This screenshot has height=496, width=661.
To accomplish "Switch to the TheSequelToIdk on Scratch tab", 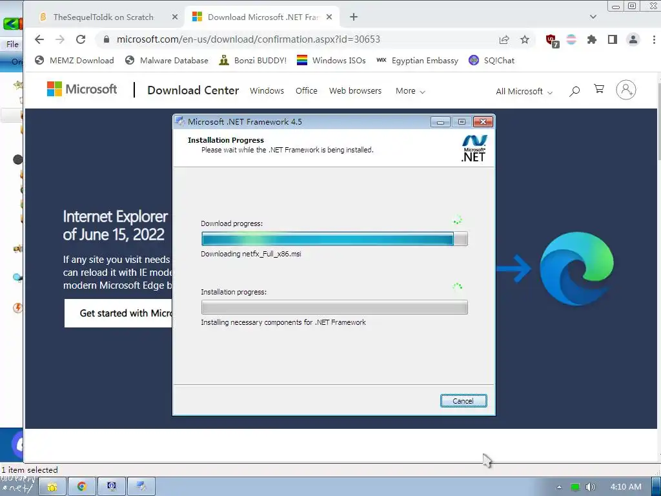I will point(103,17).
